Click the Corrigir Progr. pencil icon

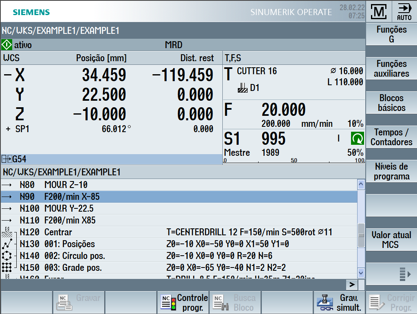point(377,303)
